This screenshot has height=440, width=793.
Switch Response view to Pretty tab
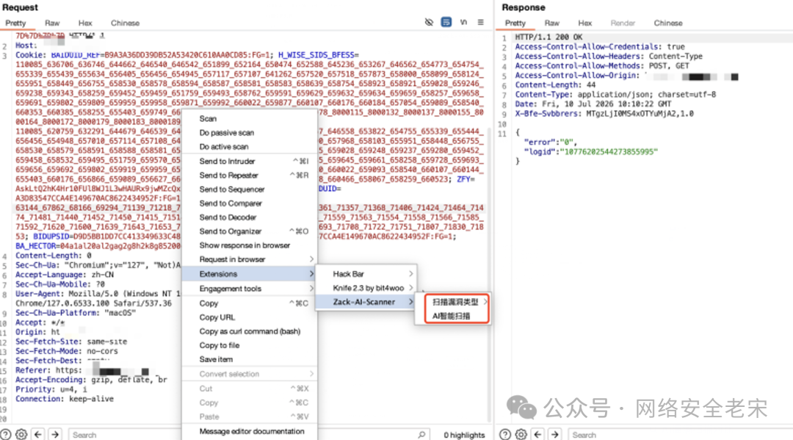click(515, 23)
